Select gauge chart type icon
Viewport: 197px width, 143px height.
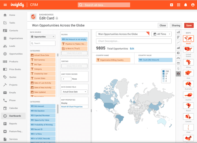(178, 58)
